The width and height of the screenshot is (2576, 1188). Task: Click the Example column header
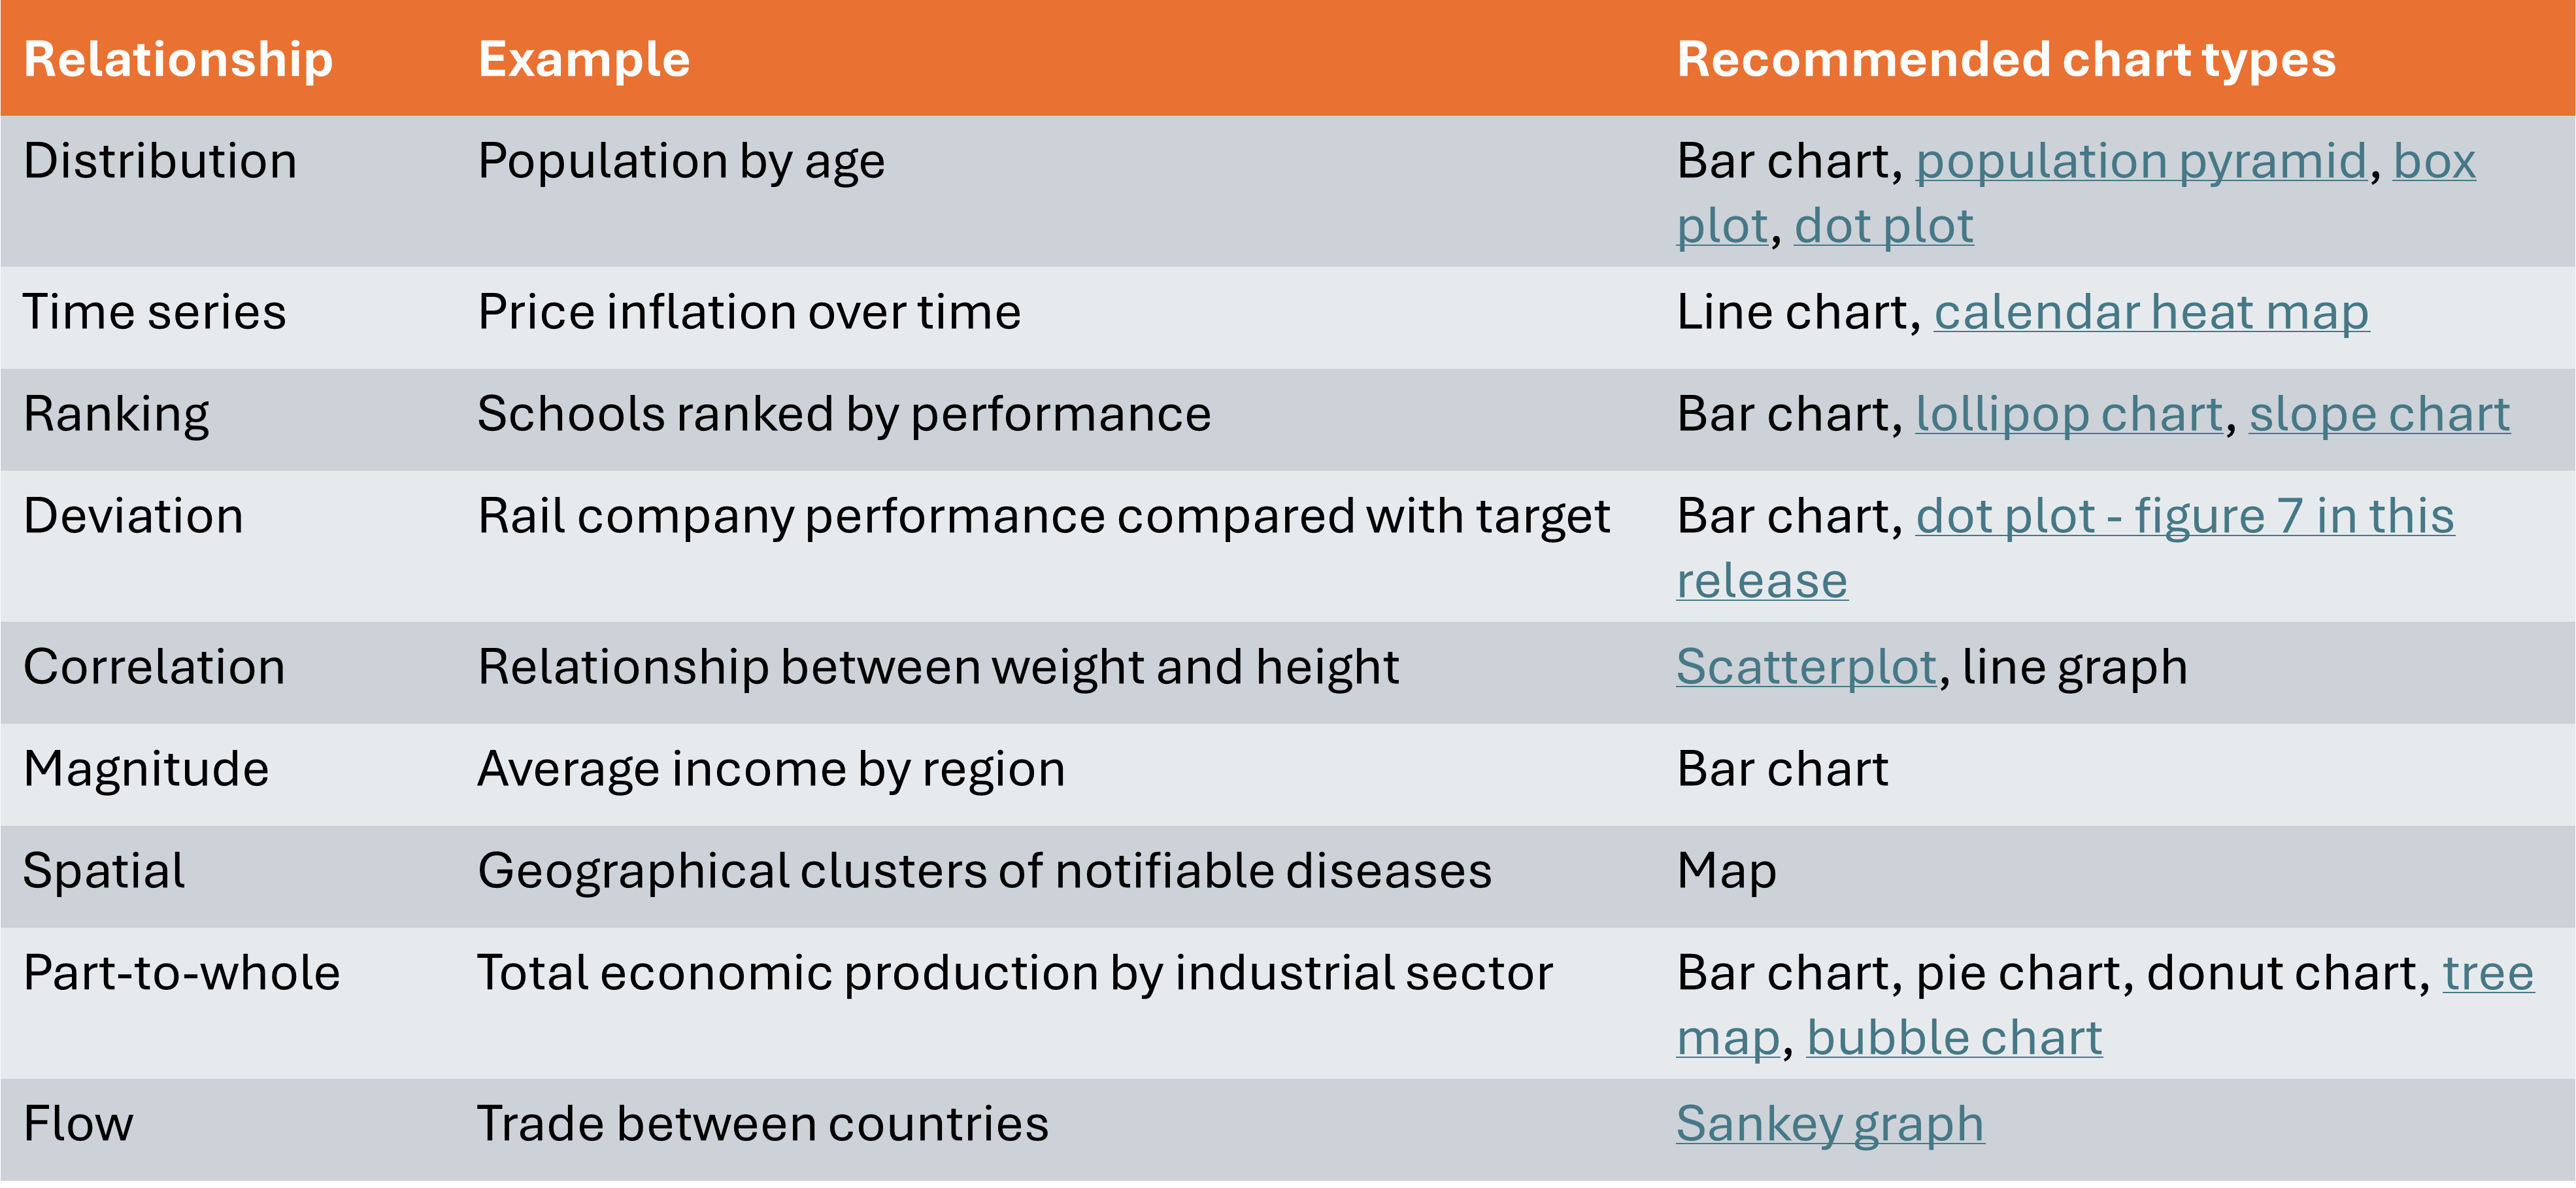(x=584, y=60)
